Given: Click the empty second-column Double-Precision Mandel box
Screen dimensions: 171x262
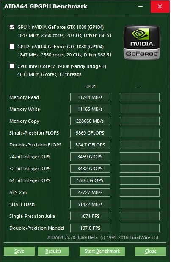Looking at the screenshot, I should 140,228.
